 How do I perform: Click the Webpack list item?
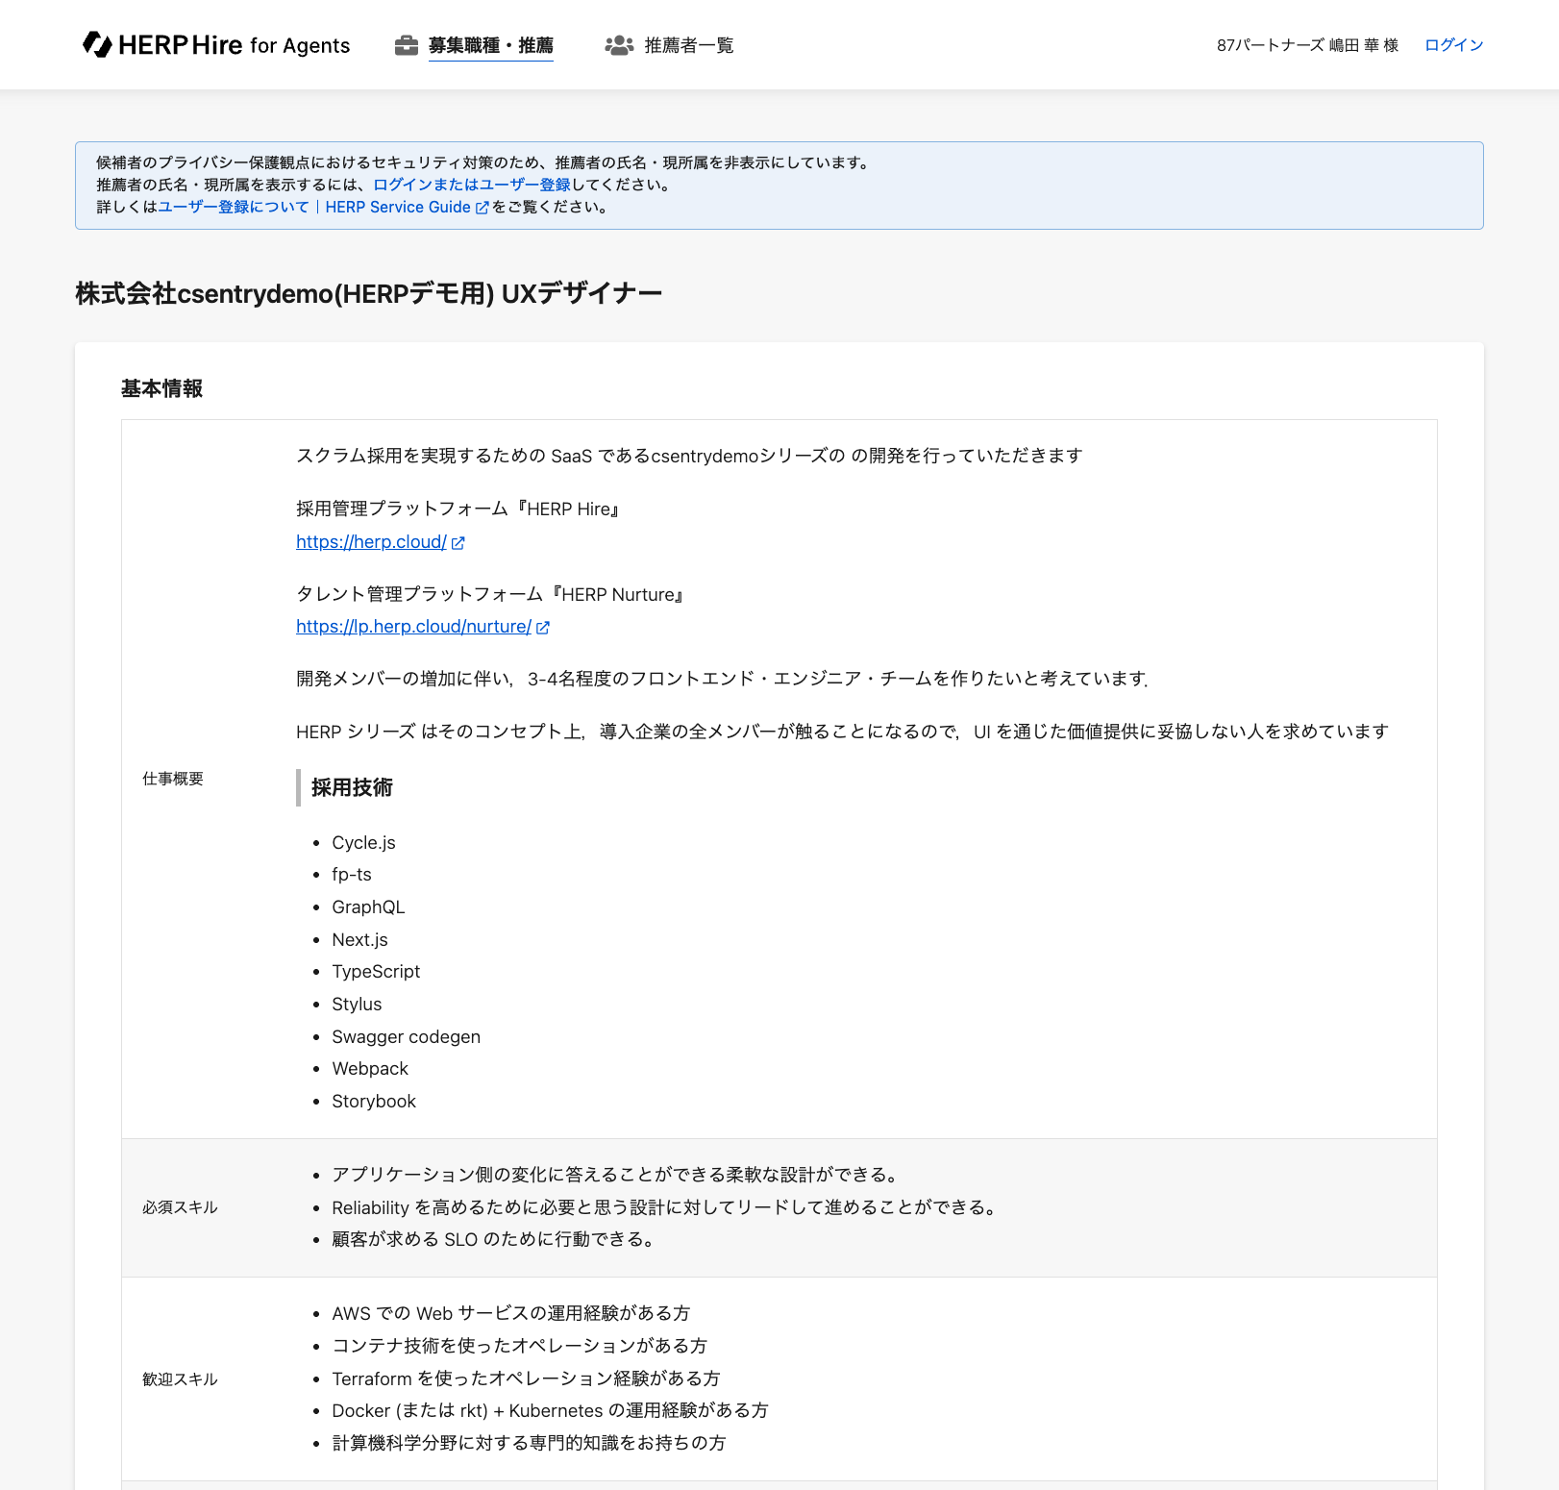[x=370, y=1069]
